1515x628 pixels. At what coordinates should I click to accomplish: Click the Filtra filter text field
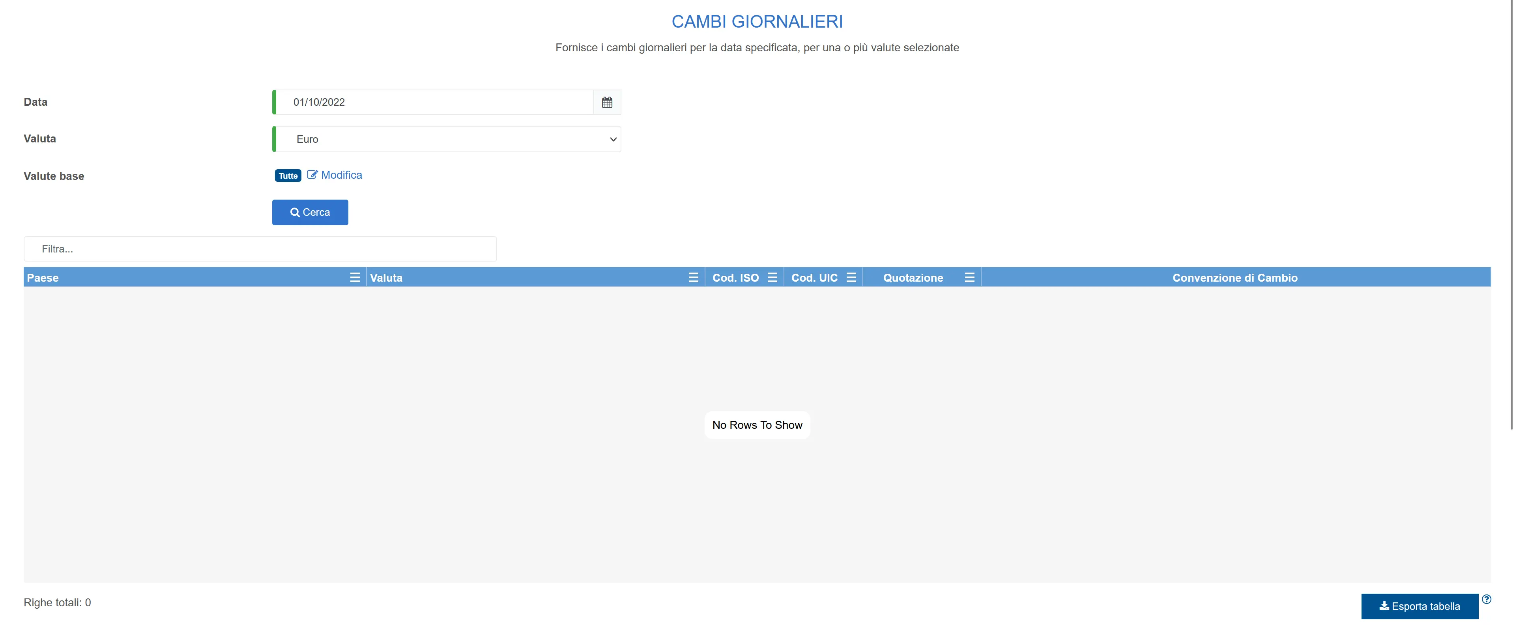pos(260,249)
